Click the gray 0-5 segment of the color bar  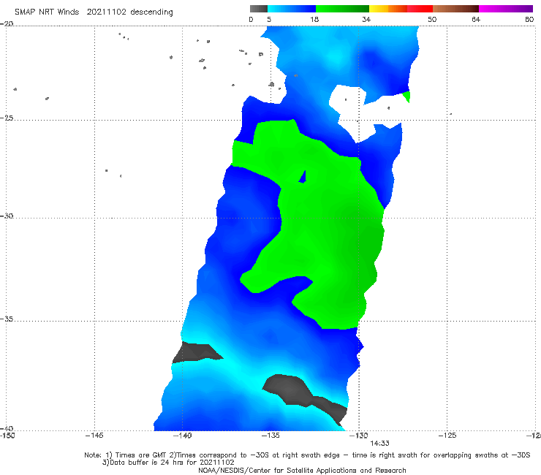point(259,9)
